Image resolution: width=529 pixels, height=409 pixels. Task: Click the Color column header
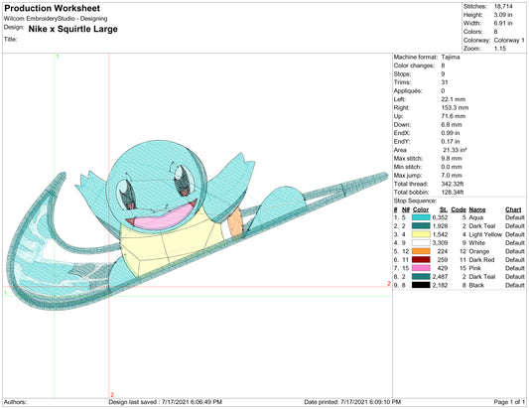click(x=421, y=209)
